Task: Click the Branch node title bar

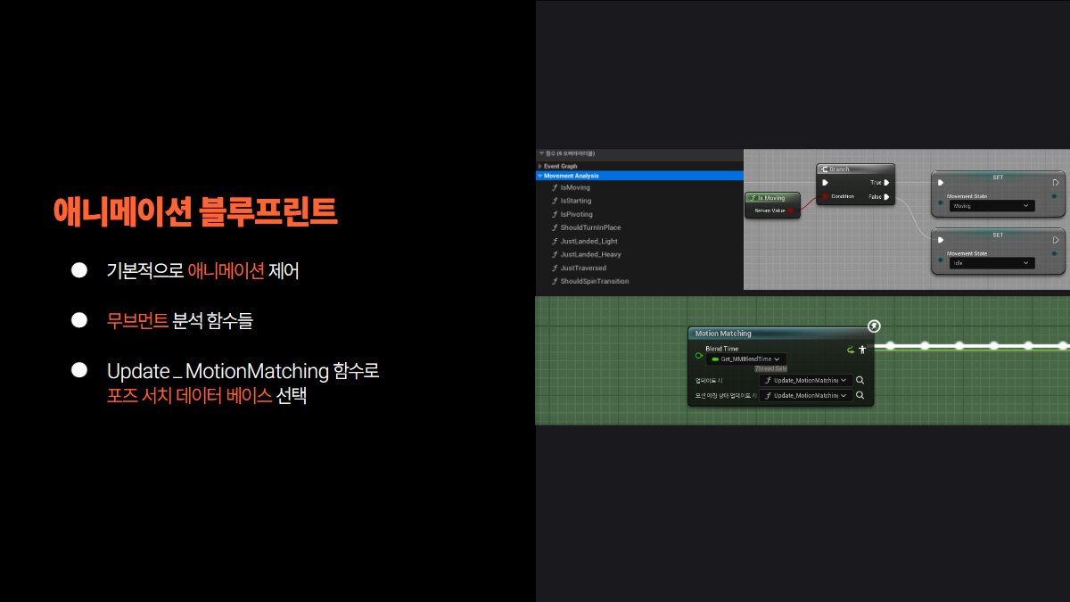Action: point(855,169)
